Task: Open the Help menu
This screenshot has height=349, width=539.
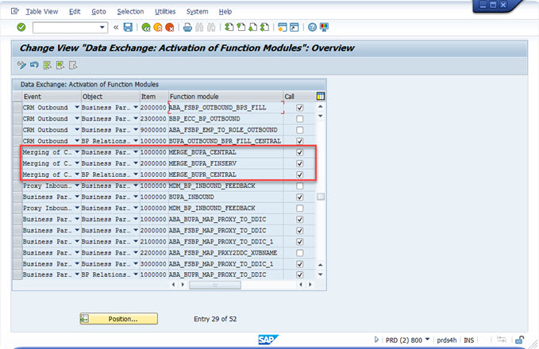Action: 225,11
